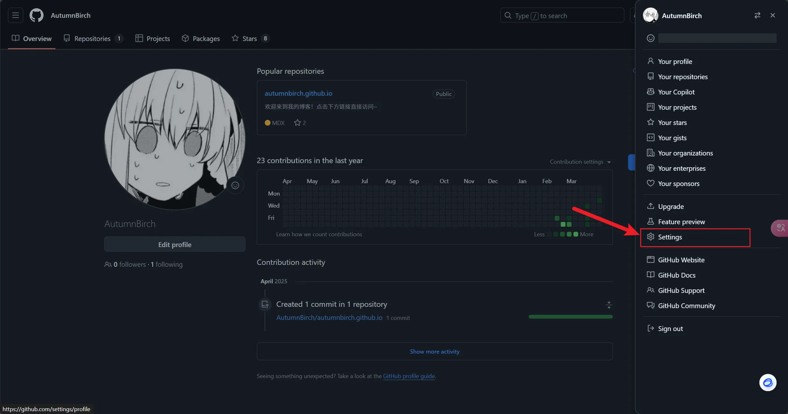The image size is (788, 414).
Task: Open Your enterprises menu item
Action: point(711,168)
